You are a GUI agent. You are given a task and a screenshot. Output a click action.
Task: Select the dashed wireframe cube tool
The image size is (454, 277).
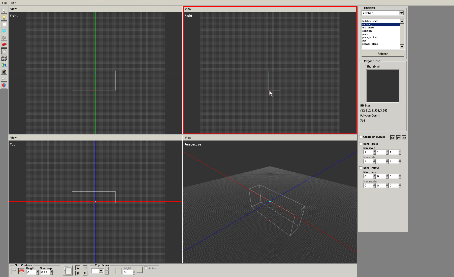[x=4, y=58]
